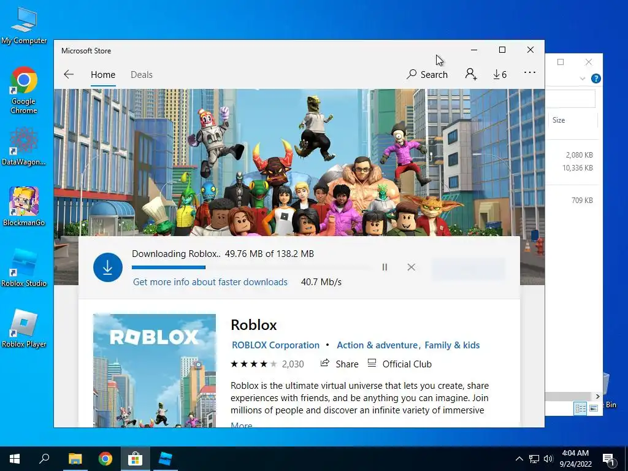Click the account sign-in person icon
The image size is (628, 471).
471,74
